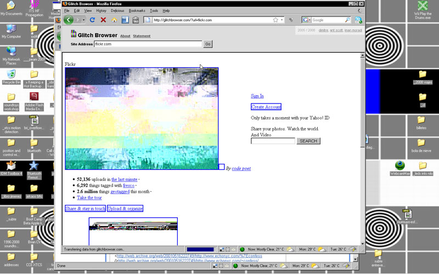439x274 pixels.
Task: Follow the 'geotagged' link
Action: tap(120, 191)
